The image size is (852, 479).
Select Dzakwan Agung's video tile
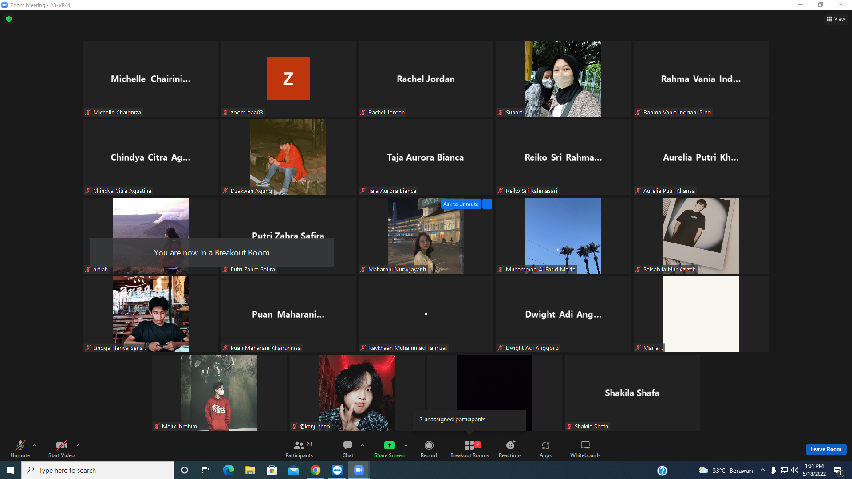tap(288, 157)
